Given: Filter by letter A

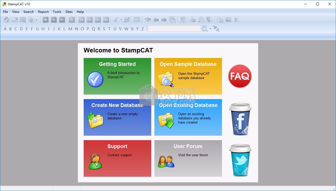Looking at the screenshot, I should click(x=5, y=29).
